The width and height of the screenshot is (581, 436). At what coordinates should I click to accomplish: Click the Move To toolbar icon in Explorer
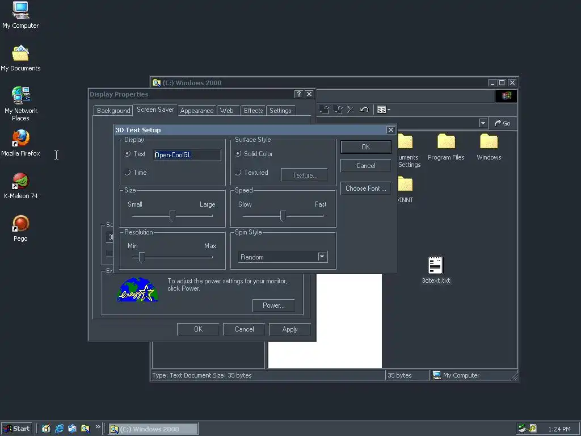324,110
